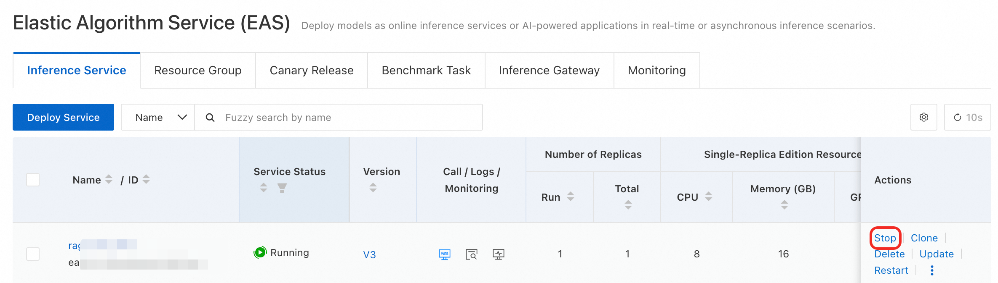
Task: Open table column settings gear
Action: tap(923, 118)
